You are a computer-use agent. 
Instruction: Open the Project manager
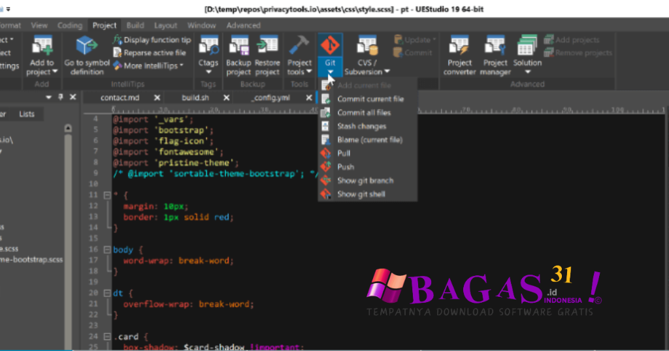[495, 56]
